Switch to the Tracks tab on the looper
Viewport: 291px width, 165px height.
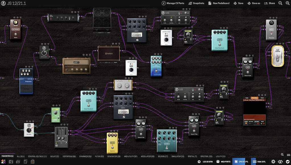(x=262, y=98)
